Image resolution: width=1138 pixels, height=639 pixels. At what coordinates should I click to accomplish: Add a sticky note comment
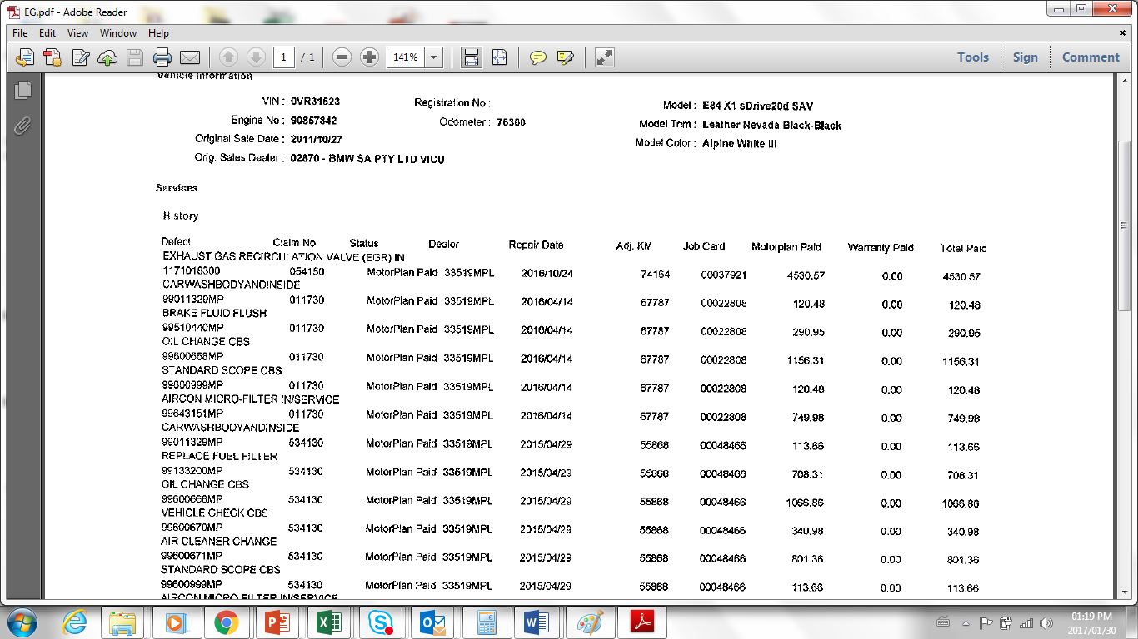coord(538,57)
